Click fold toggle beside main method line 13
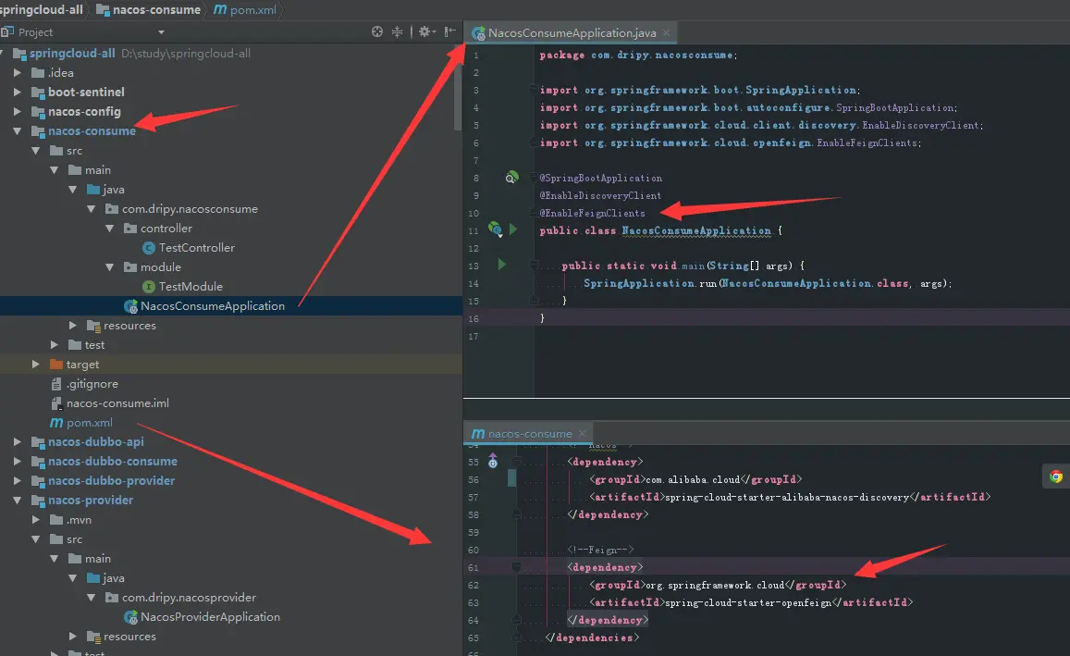The image size is (1070, 656). (534, 265)
